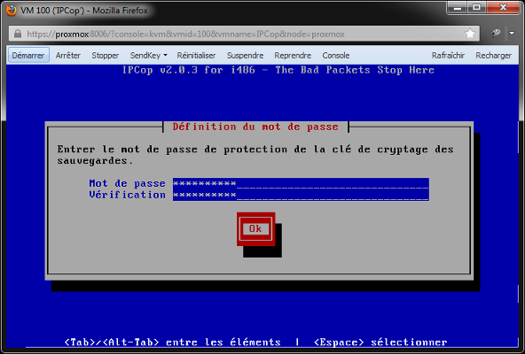Focus the Mot de passe field
The image size is (525, 354).
tap(301, 183)
